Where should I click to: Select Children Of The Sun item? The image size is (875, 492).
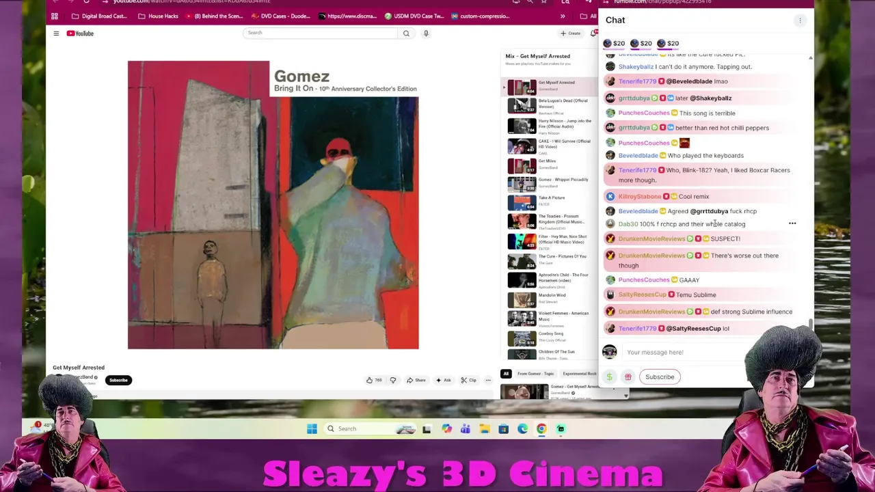coord(550,354)
